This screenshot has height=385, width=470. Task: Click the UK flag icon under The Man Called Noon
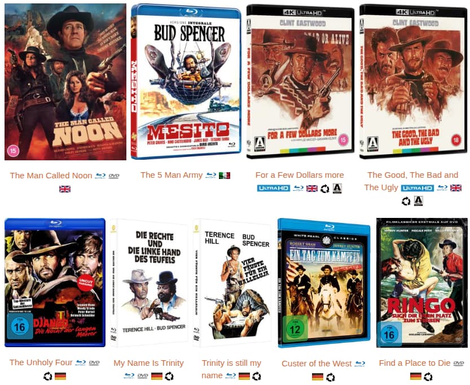click(65, 189)
